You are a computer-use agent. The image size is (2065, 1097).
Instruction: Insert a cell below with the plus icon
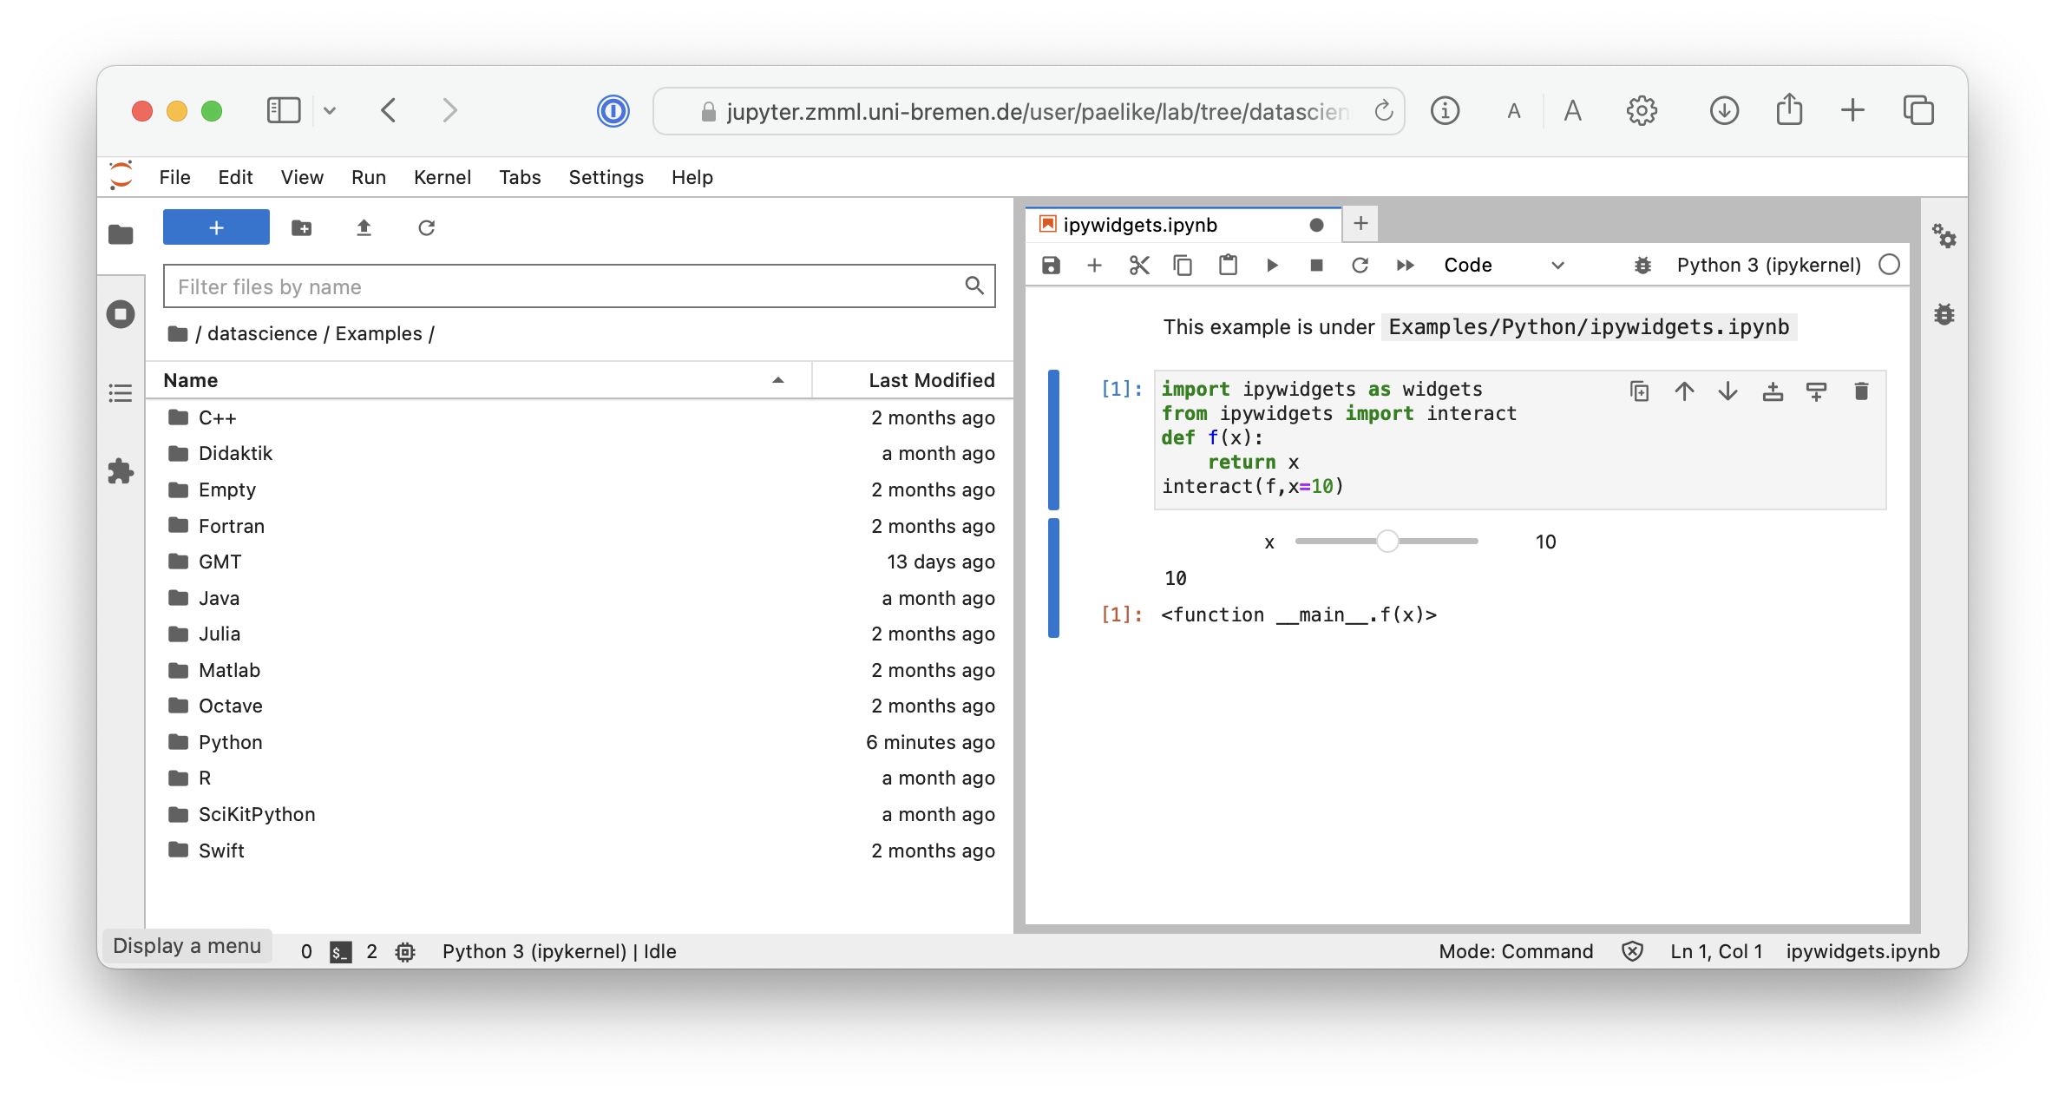coord(1094,265)
